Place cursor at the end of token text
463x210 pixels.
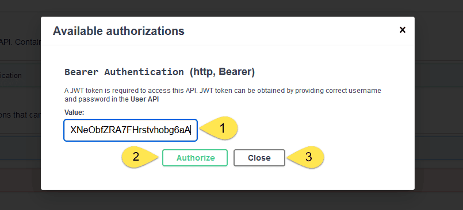click(191, 130)
